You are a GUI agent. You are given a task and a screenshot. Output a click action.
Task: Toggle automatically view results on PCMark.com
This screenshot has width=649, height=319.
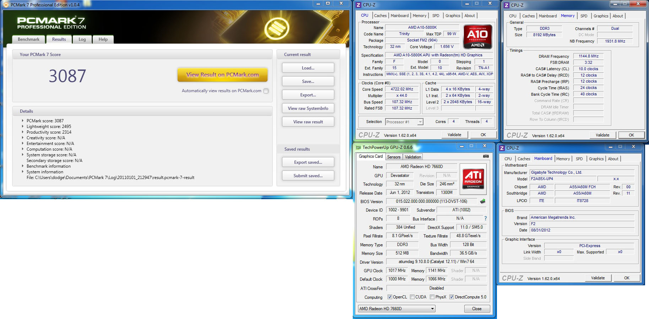point(266,91)
